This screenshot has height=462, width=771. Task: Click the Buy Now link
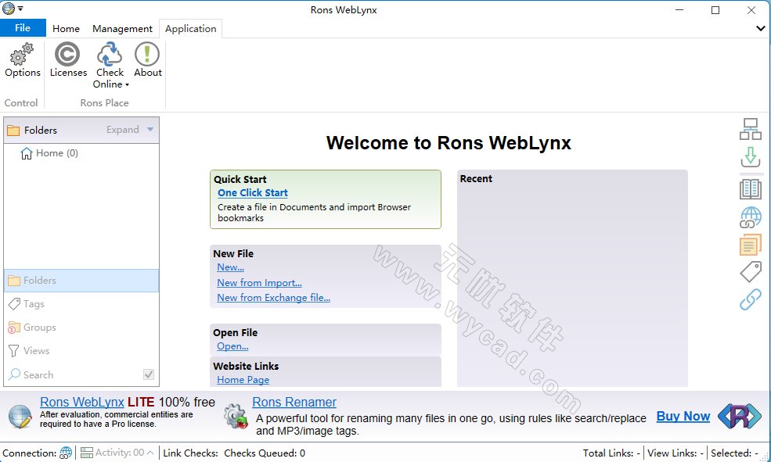[x=683, y=416]
